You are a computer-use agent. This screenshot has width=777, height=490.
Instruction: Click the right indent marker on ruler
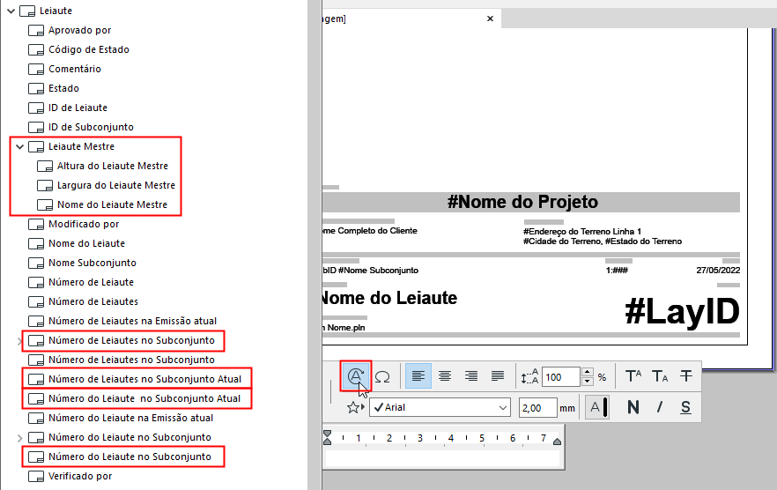coord(557,442)
